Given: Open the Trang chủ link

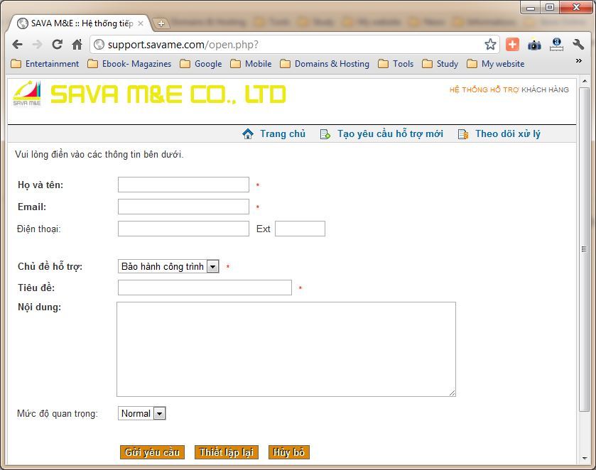Looking at the screenshot, I should 283,133.
